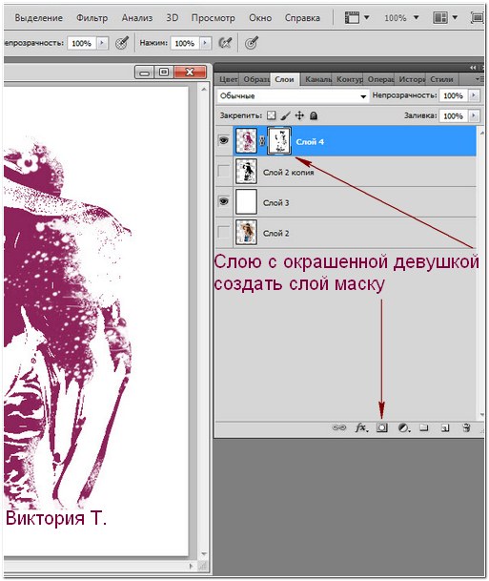This screenshot has width=489, height=581.
Task: Click the Delete layer trash icon
Action: 466,427
